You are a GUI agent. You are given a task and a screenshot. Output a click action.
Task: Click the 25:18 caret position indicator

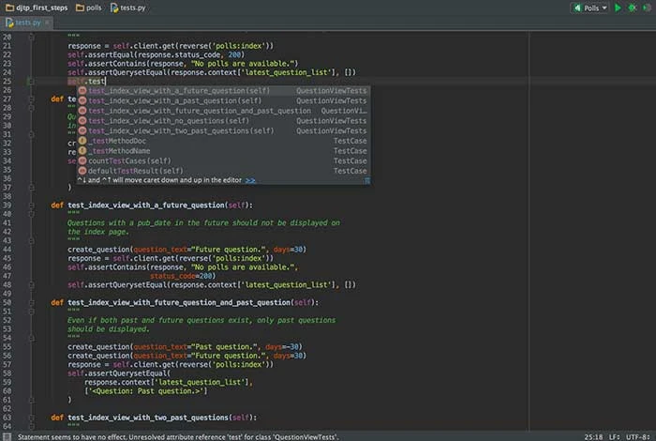(593, 437)
